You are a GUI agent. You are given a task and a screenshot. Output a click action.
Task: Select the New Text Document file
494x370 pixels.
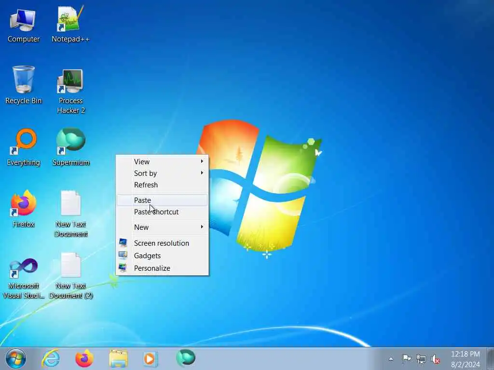pyautogui.click(x=71, y=214)
